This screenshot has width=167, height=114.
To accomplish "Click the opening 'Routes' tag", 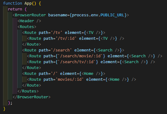I will click(27, 27).
